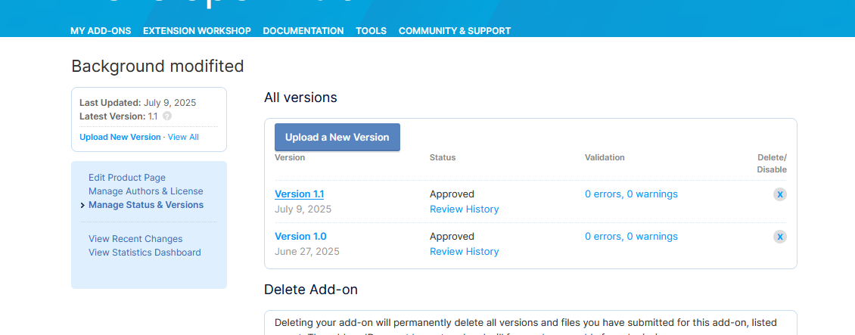Click sidebar Upload New Version link

pyautogui.click(x=120, y=138)
